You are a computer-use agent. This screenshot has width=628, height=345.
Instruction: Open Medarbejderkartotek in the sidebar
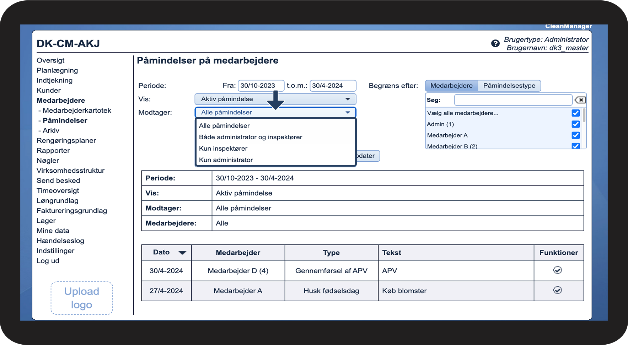77,110
